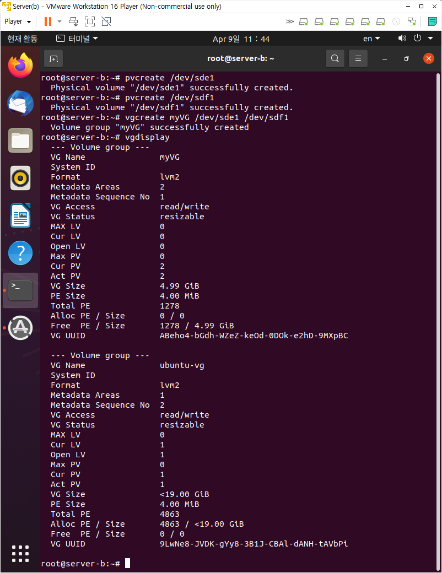Viewport: 442px width, 573px height.
Task: Click the terminal search button
Action: pyautogui.click(x=335, y=58)
